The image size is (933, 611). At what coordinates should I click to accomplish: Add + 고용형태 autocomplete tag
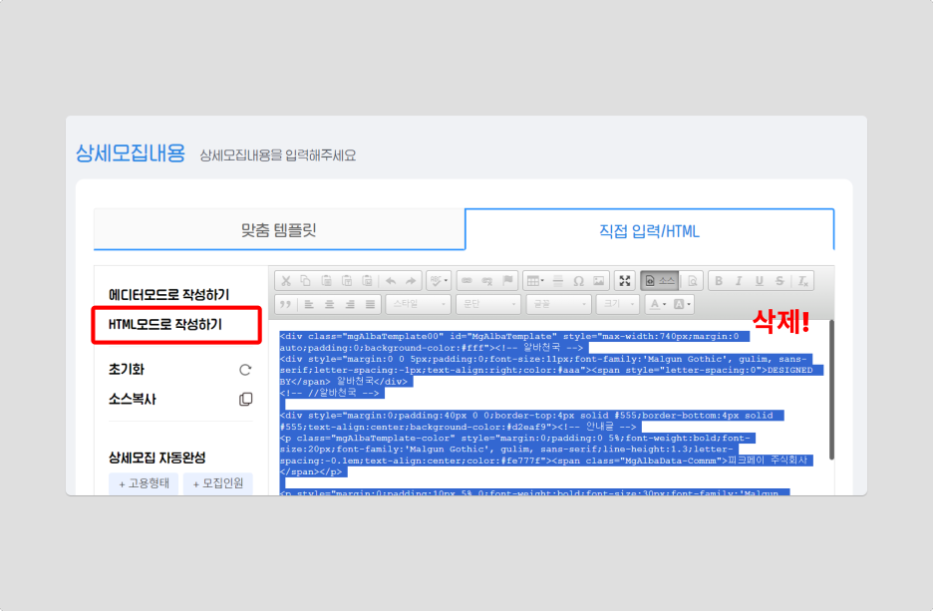[x=144, y=483]
